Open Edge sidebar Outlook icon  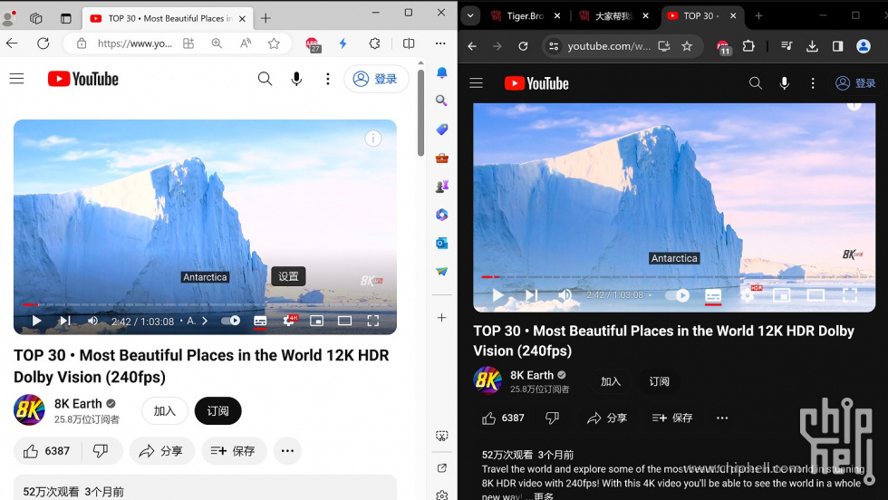coord(442,243)
